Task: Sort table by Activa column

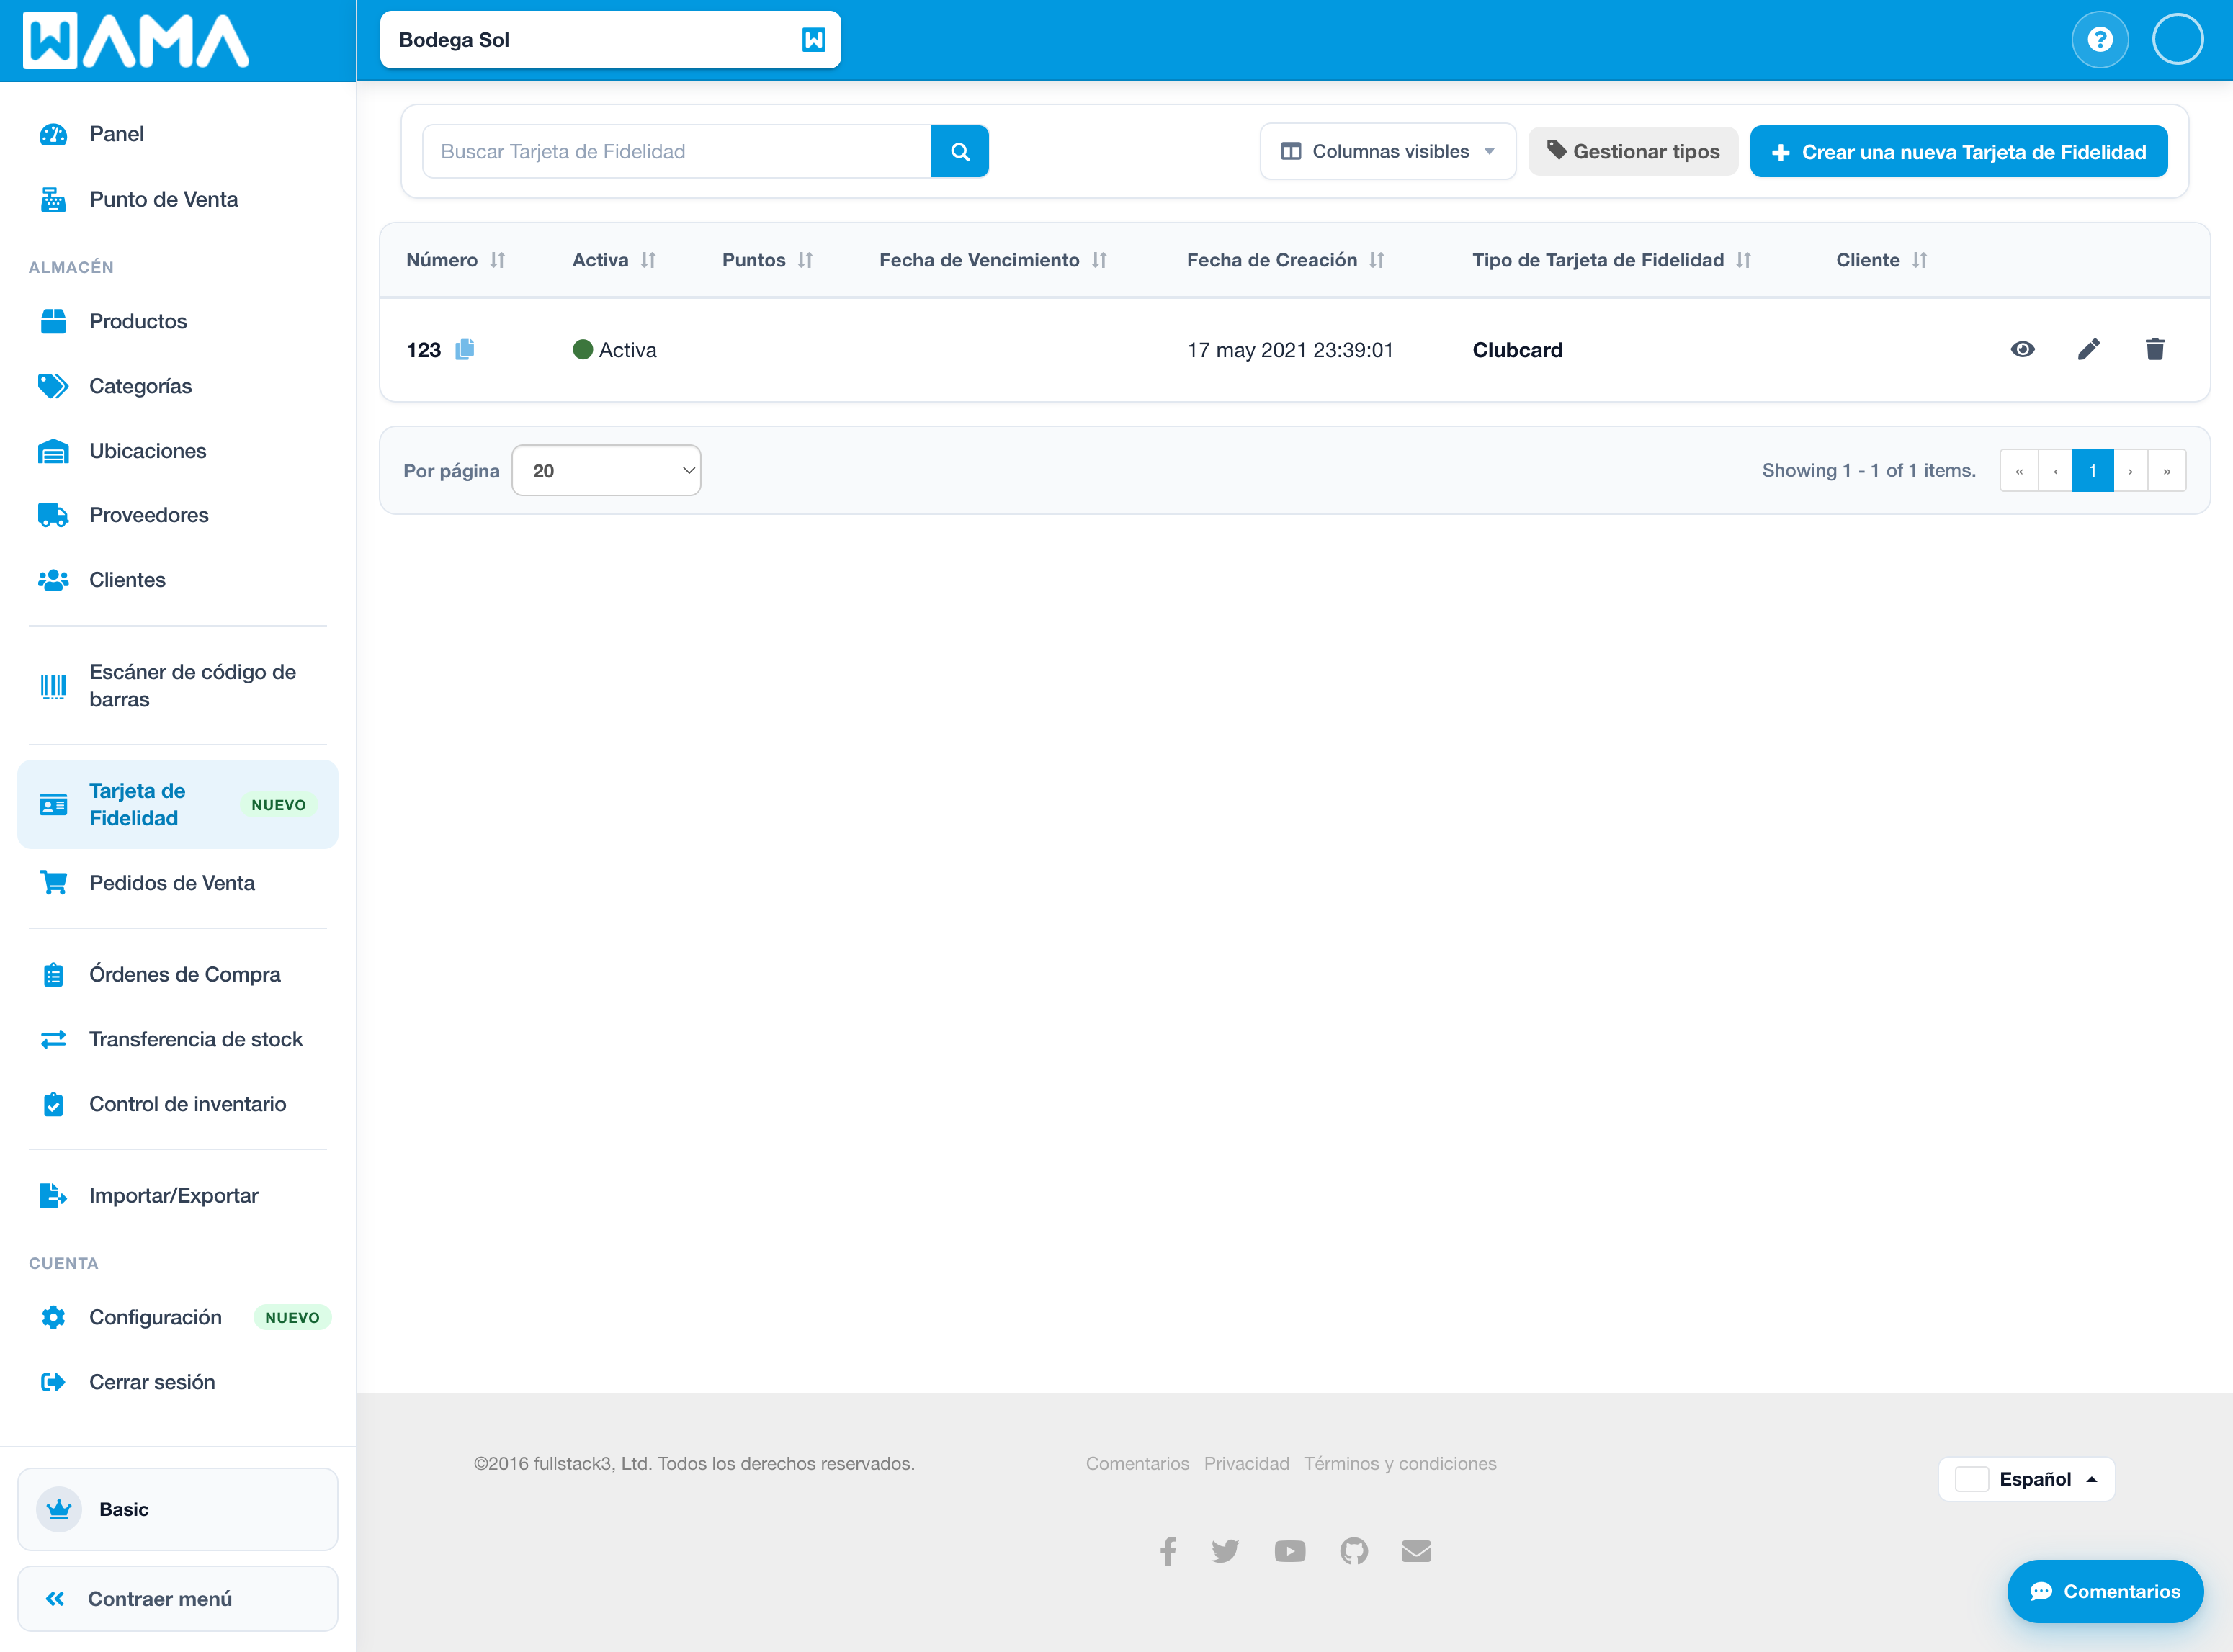Action: coord(613,260)
